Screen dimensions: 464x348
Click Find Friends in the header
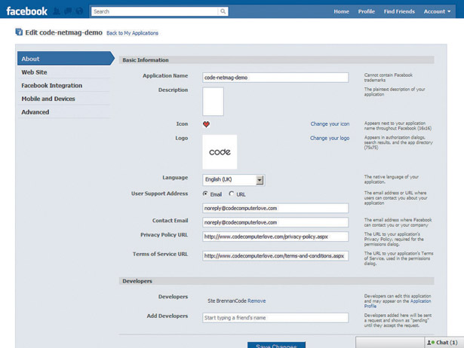tap(399, 11)
